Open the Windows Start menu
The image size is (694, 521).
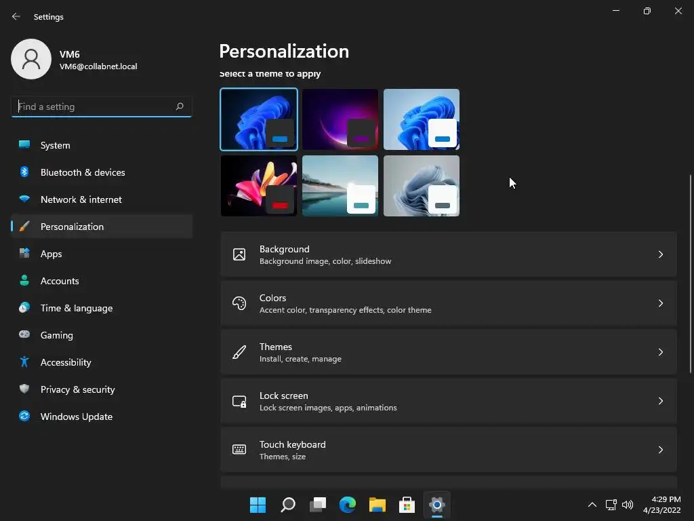coord(258,505)
